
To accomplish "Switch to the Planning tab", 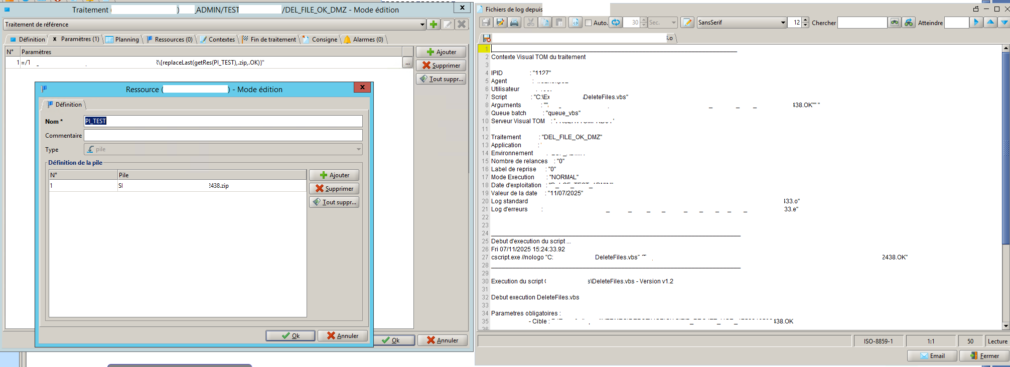I will [x=122, y=39].
